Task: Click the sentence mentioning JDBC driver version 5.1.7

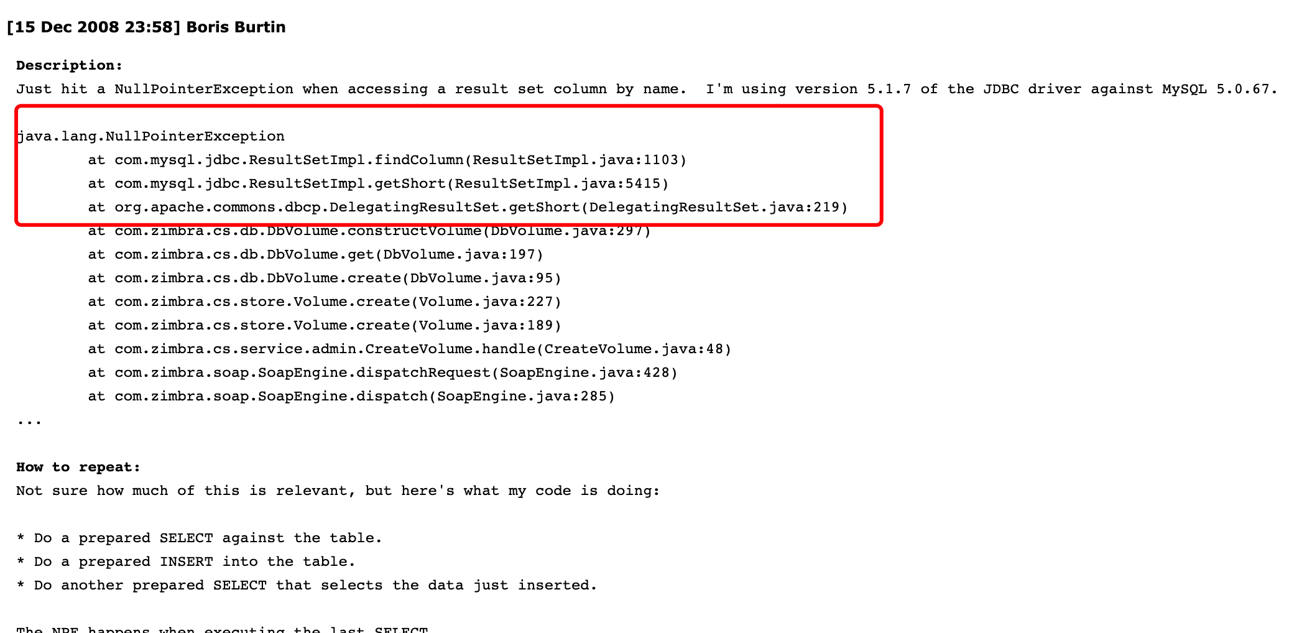Action: click(992, 89)
